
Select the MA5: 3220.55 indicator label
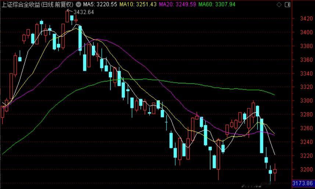point(100,4)
